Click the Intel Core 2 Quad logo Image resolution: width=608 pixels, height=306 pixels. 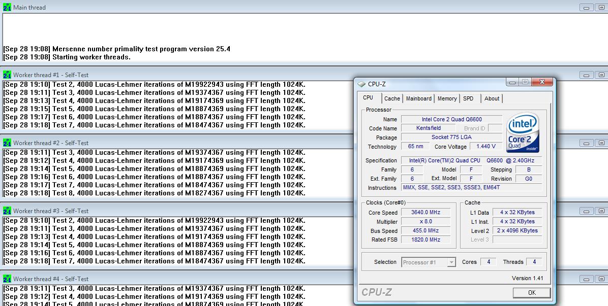pyautogui.click(x=523, y=132)
